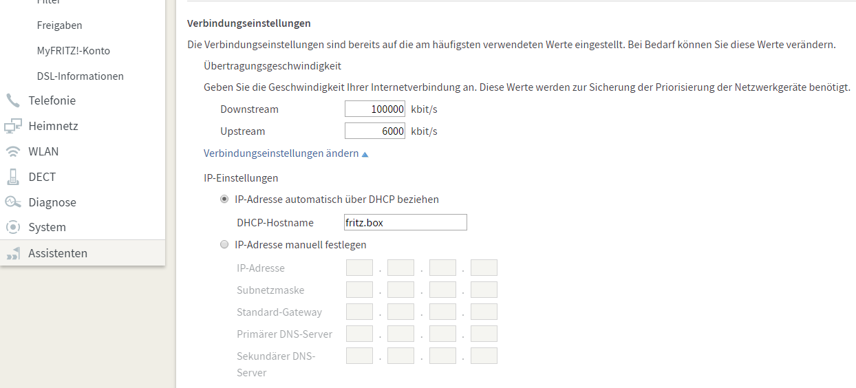Click first octet of Subnetzmaske

tap(359, 290)
